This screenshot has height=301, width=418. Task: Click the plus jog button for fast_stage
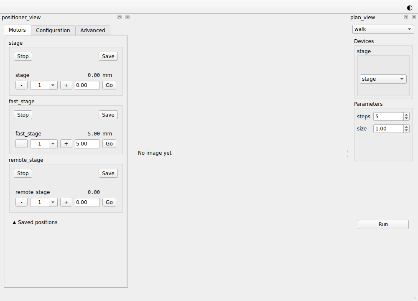pyautogui.click(x=66, y=144)
